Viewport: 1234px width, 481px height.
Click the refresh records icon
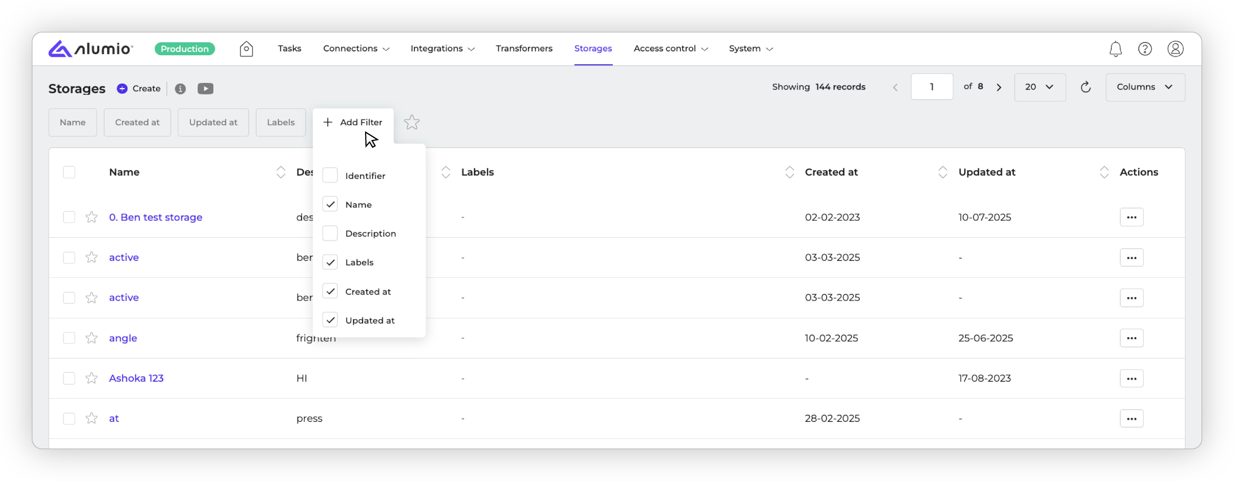tap(1086, 87)
